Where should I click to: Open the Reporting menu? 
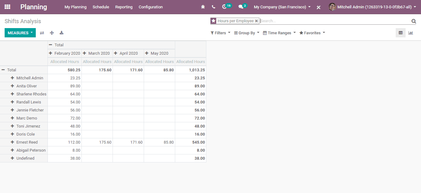[124, 7]
